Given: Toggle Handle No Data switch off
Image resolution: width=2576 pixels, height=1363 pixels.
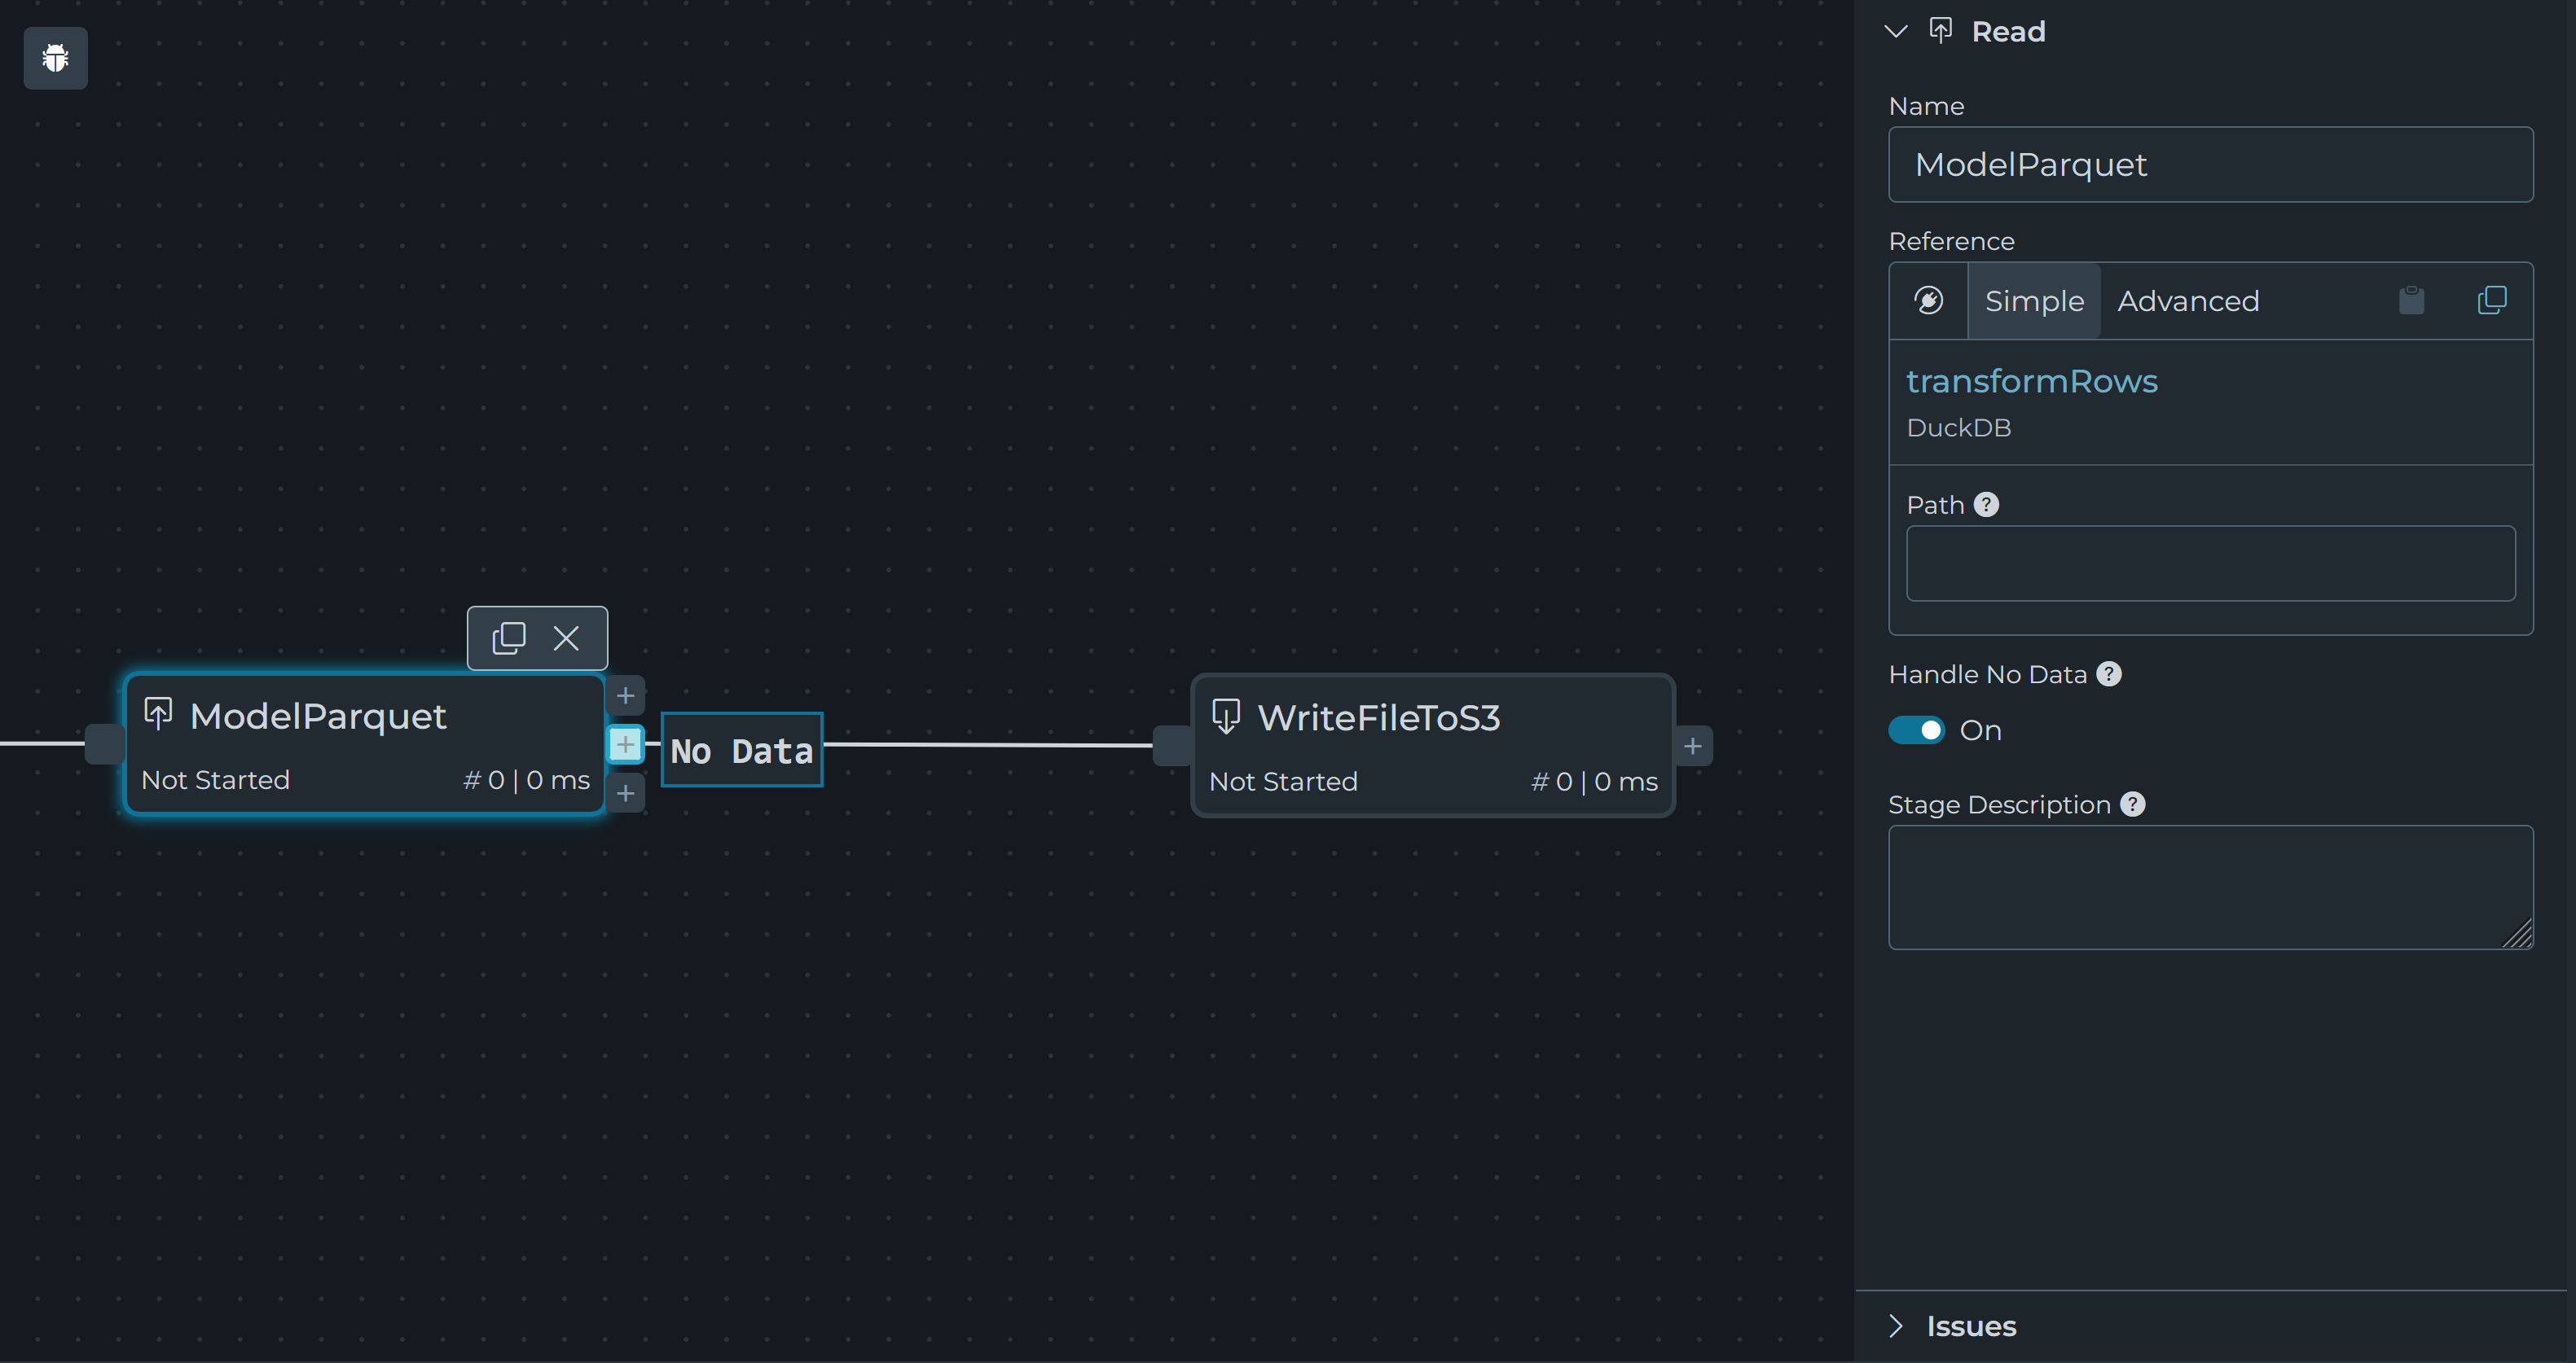Looking at the screenshot, I should pyautogui.click(x=1917, y=730).
